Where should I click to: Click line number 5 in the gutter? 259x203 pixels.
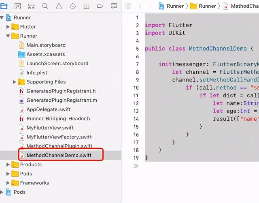[x=138, y=49]
